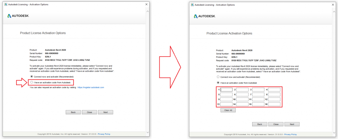Viewport: 338px width, 139px height.
Task: Focus activation code field 9
Action: [x=226, y=99]
